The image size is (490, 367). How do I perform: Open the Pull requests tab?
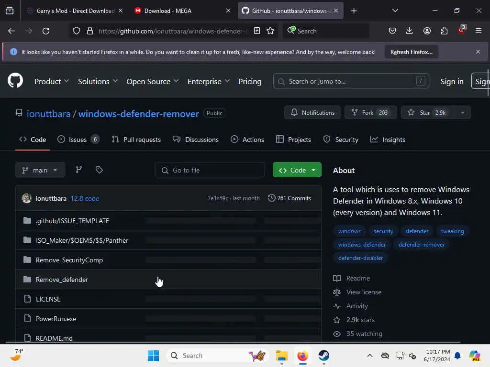pos(136,140)
